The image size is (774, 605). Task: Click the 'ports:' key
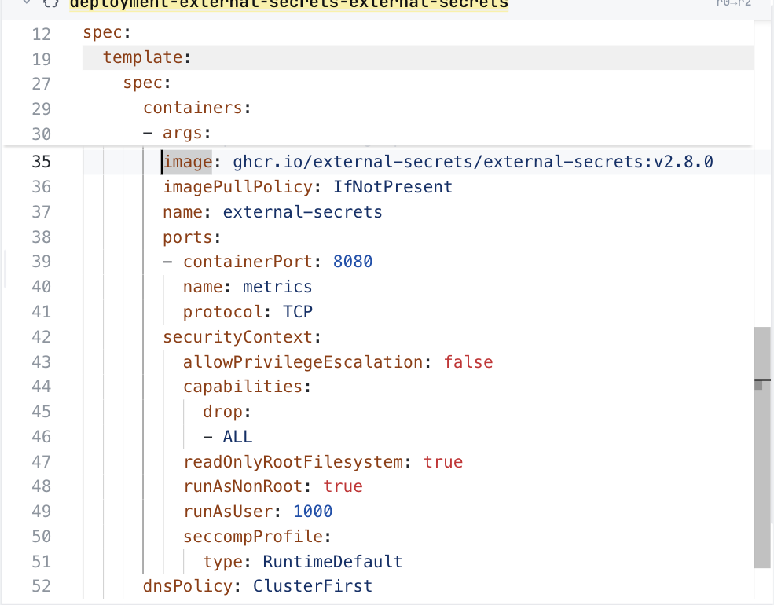[192, 237]
